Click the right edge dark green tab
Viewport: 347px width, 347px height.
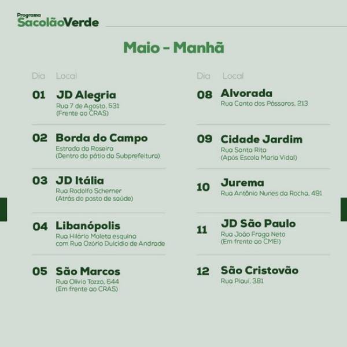344,209
